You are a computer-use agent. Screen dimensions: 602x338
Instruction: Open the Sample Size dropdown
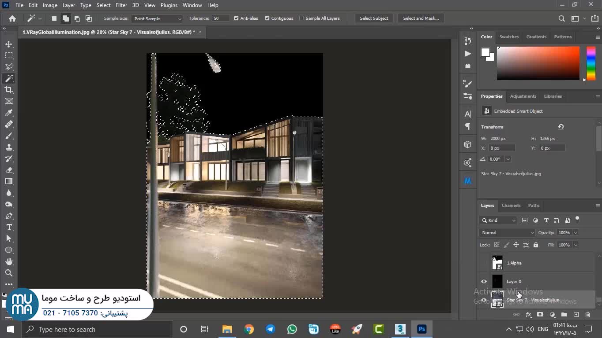click(x=157, y=18)
